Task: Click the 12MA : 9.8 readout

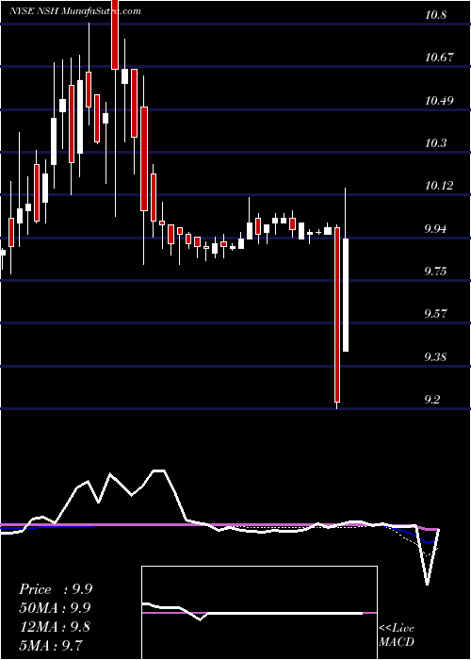Action: (55, 626)
